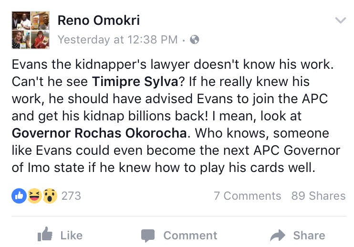Click the thumbs-up Like reaction icon
354x247 pixels.
(19, 196)
